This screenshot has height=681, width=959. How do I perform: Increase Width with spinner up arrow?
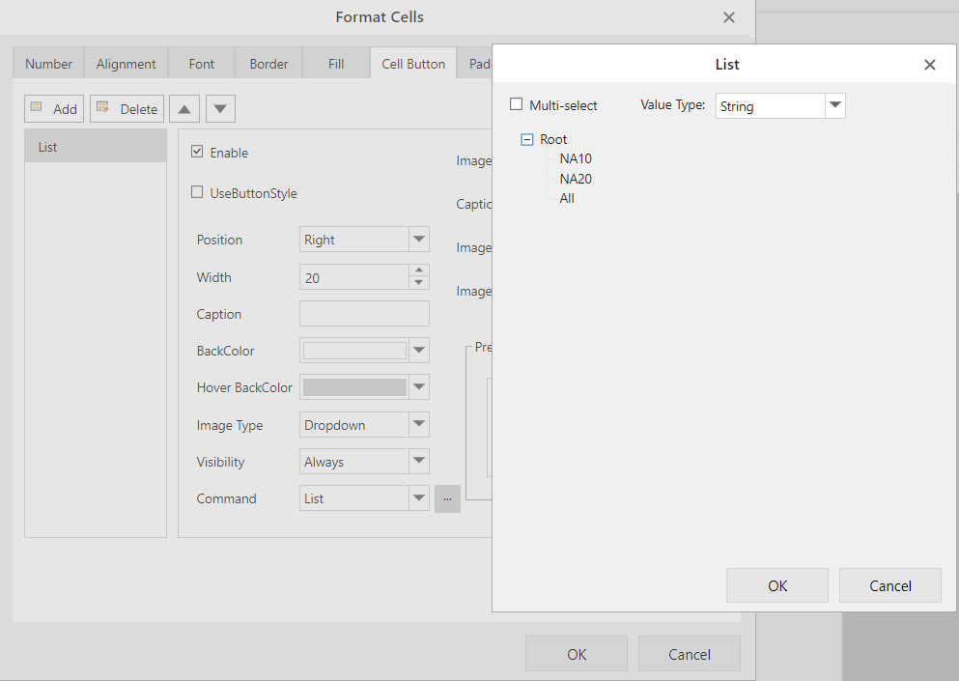418,270
